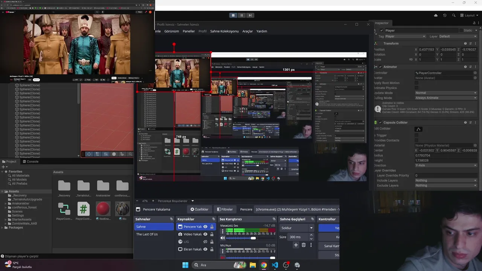Enable Apply Root Motion checkbox
The image size is (482, 271).
coord(416,83)
